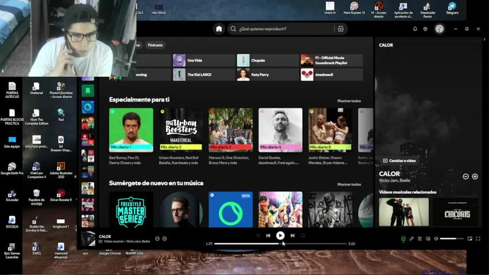Open the miniplayer icon
The image size is (489, 275).
pos(470,239)
